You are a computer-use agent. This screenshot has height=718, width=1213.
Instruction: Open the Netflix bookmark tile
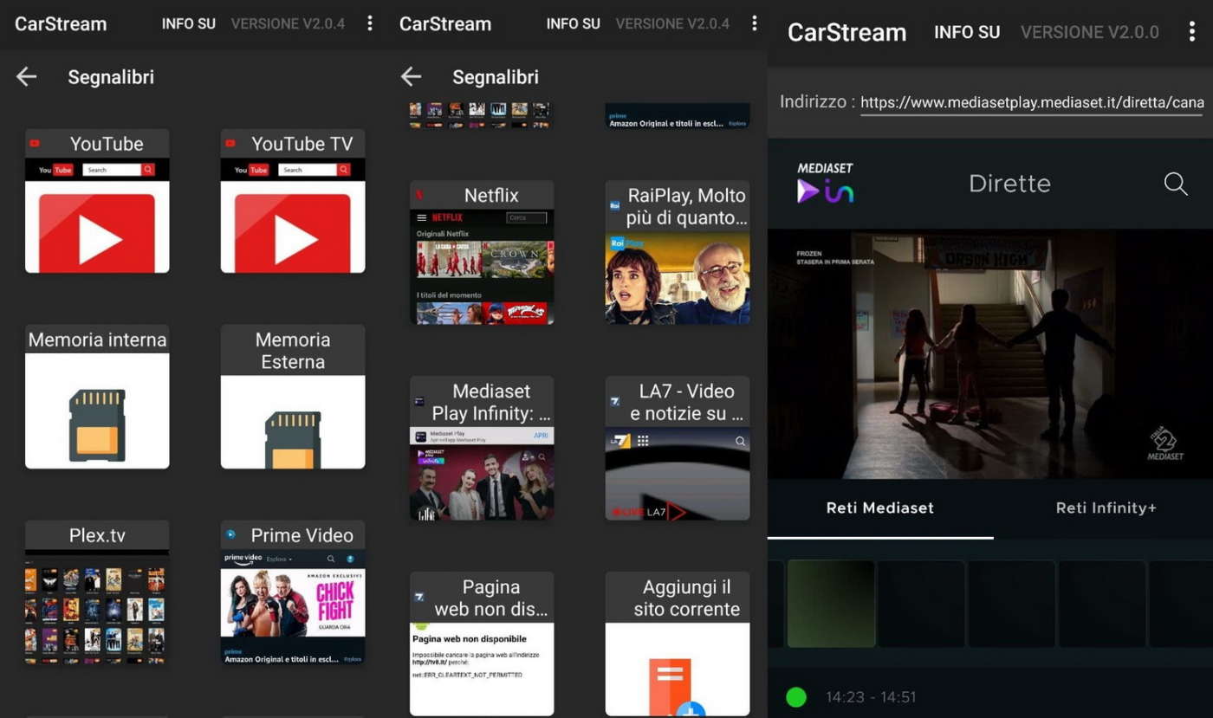(482, 253)
